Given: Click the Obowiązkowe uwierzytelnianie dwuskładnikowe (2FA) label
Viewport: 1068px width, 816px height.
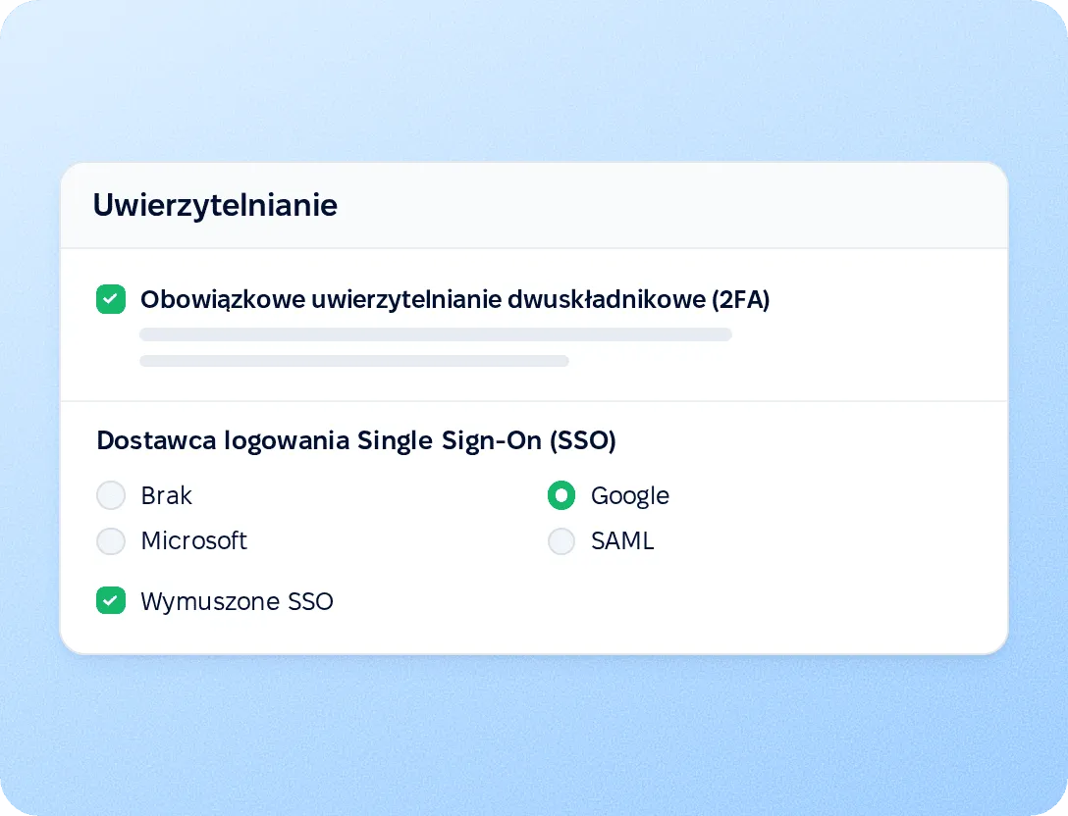Looking at the screenshot, I should point(455,299).
